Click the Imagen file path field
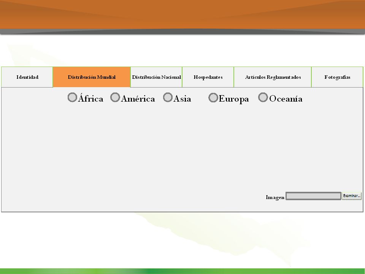This screenshot has width=365, height=274. click(x=313, y=196)
